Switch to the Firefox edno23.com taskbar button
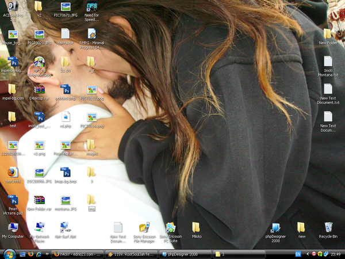The image size is (345, 259). click(78, 254)
